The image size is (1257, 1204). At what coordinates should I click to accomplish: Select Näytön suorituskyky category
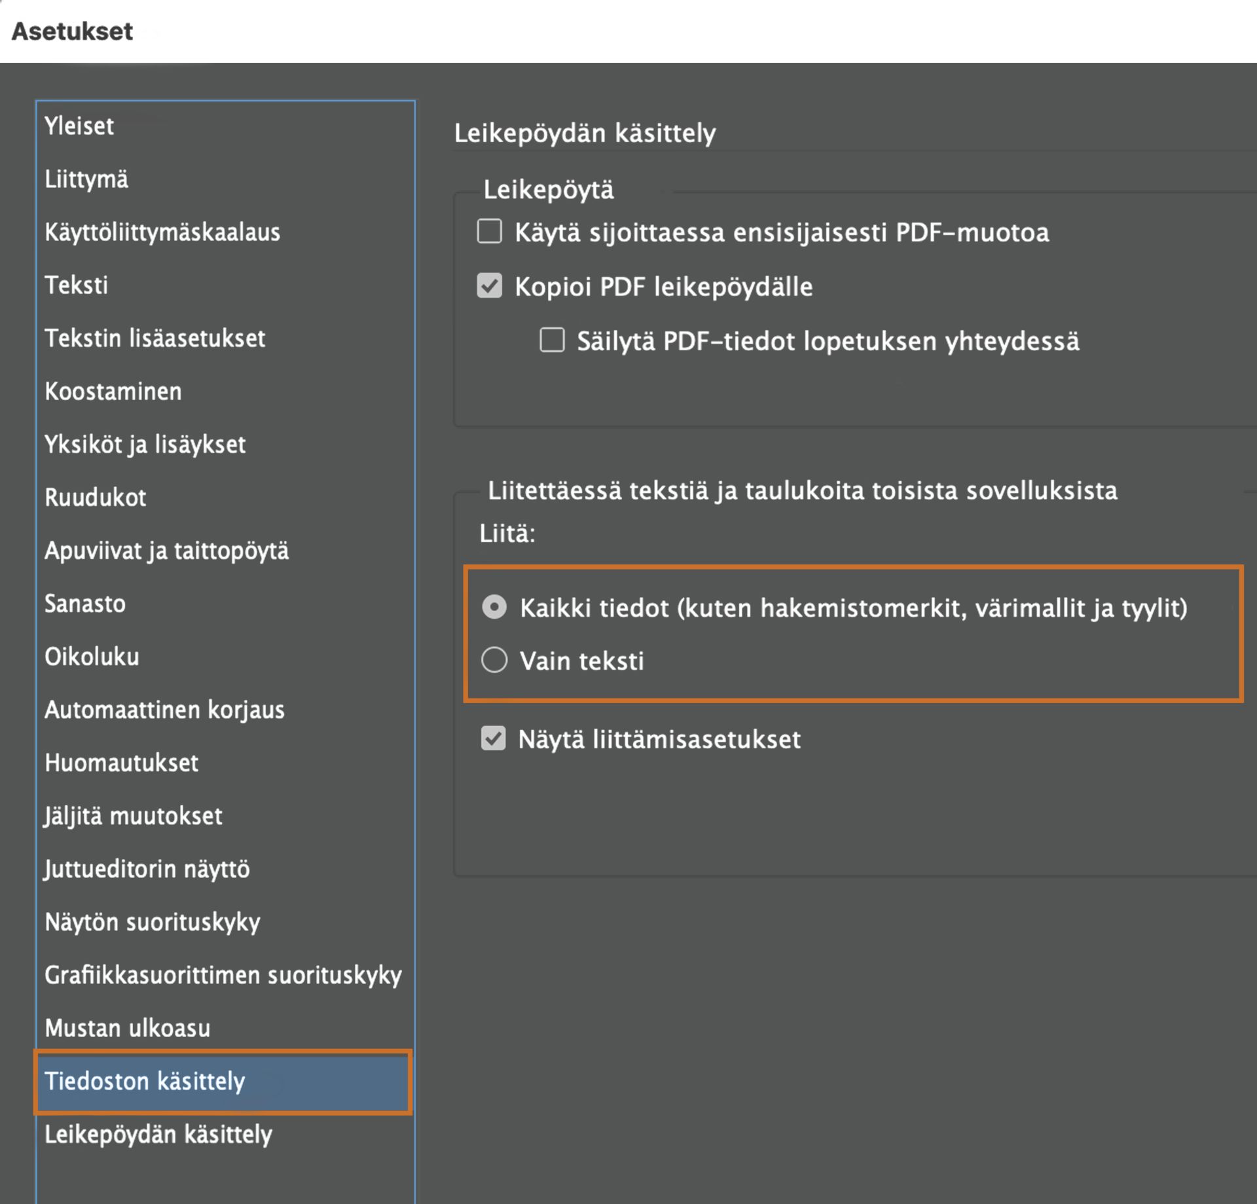click(x=152, y=922)
